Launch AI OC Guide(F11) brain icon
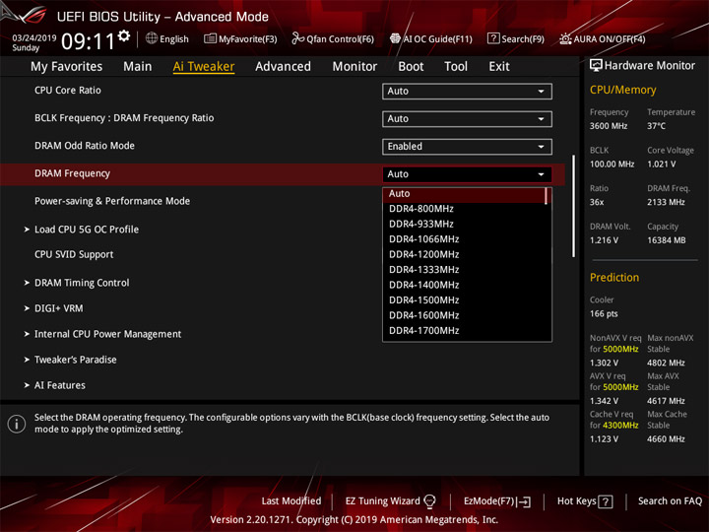This screenshot has width=709, height=532. [395, 38]
